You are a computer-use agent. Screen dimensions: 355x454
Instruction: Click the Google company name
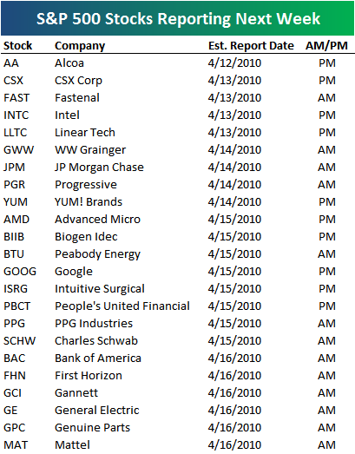tap(74, 272)
